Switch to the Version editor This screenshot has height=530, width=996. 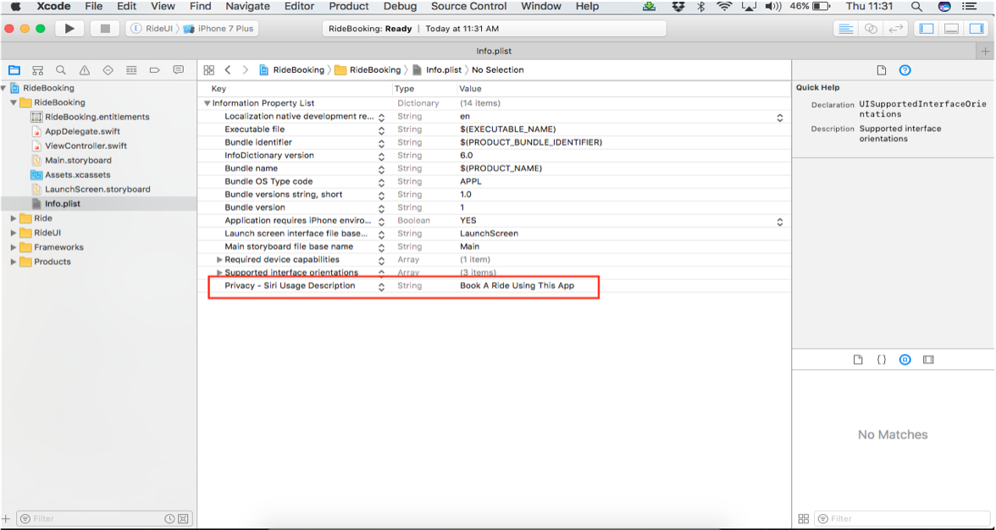(896, 29)
